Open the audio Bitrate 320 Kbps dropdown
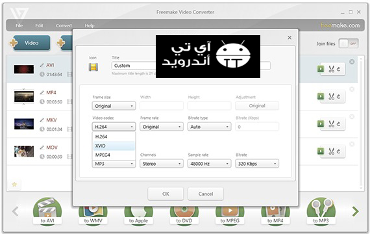Screen dimensions: 370x234 [257, 164]
